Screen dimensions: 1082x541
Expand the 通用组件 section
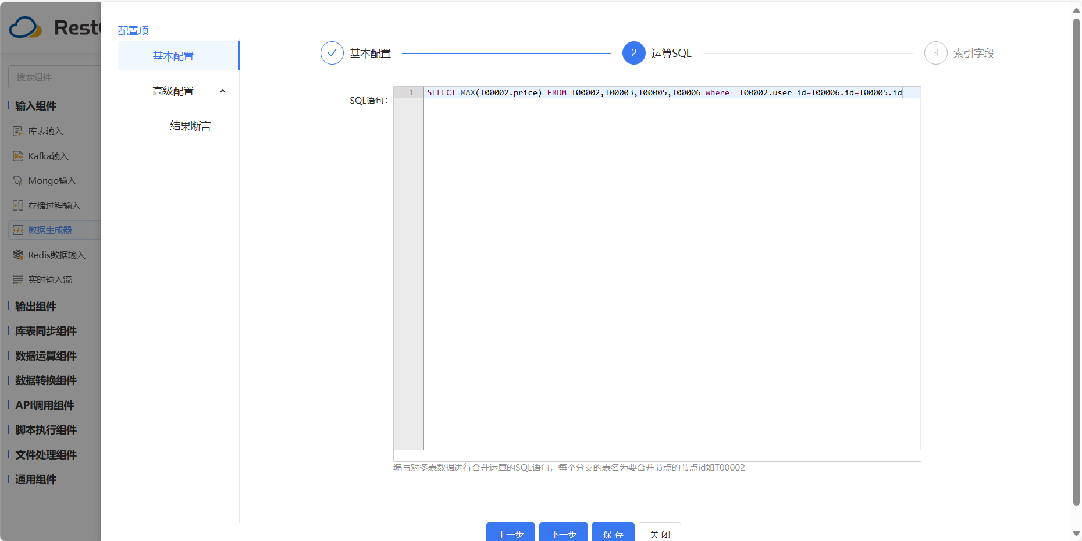[x=35, y=479]
